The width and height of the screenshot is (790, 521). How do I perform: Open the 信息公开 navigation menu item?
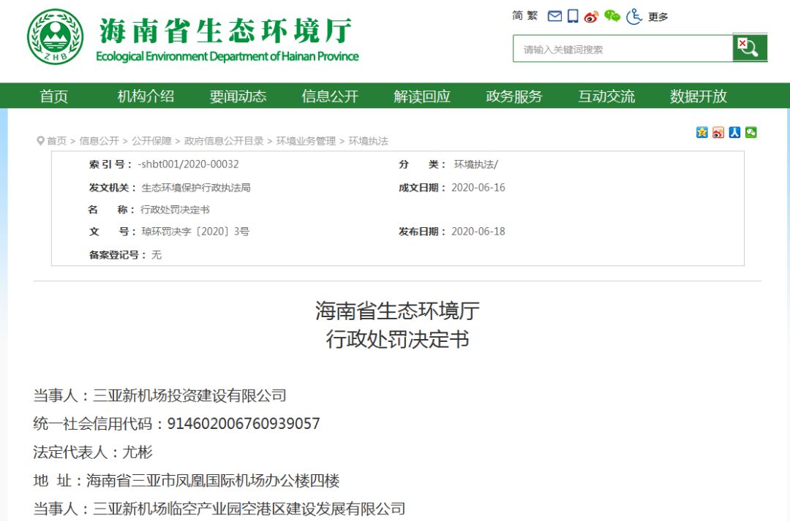point(330,96)
